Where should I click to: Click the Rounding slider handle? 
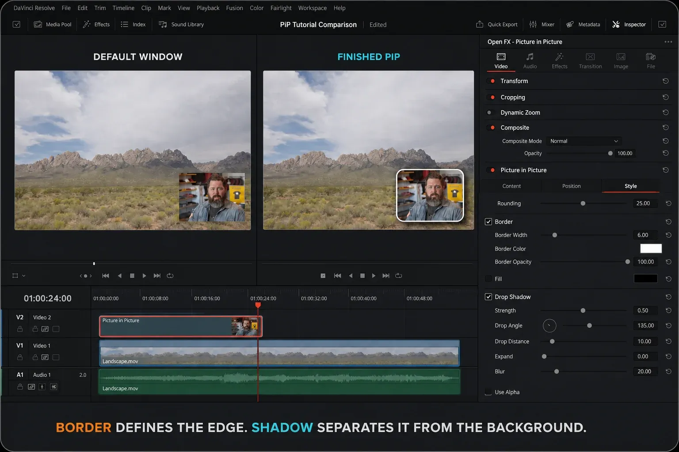pyautogui.click(x=583, y=203)
